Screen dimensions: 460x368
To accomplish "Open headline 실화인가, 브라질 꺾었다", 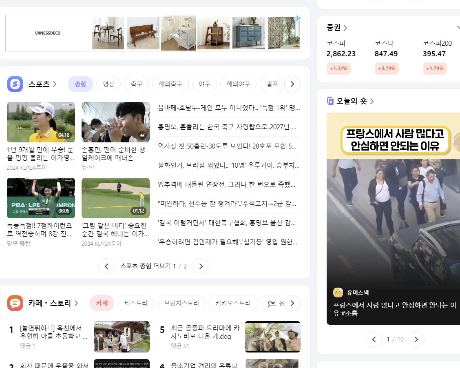I will [228, 165].
